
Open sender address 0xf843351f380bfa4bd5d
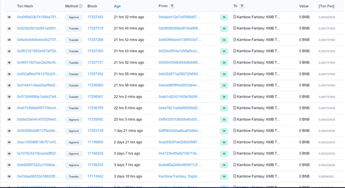(179, 119)
